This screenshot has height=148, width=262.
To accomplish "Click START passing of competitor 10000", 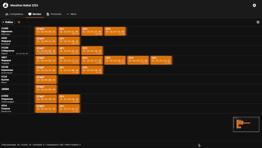I will pyautogui.click(x=46, y=89).
